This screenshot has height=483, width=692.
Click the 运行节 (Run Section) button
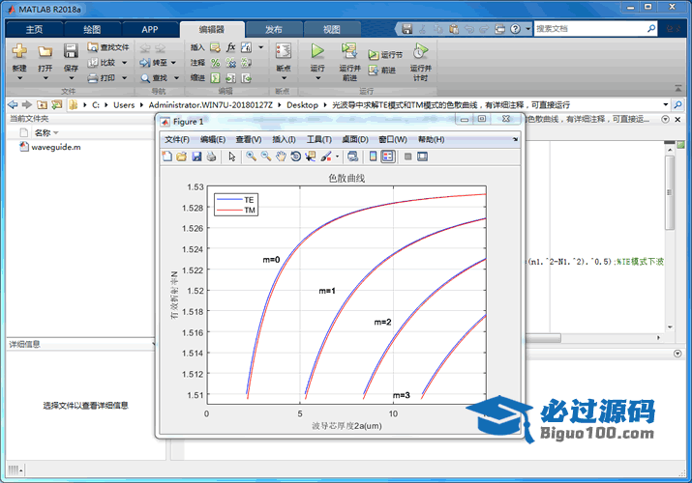tap(385, 55)
